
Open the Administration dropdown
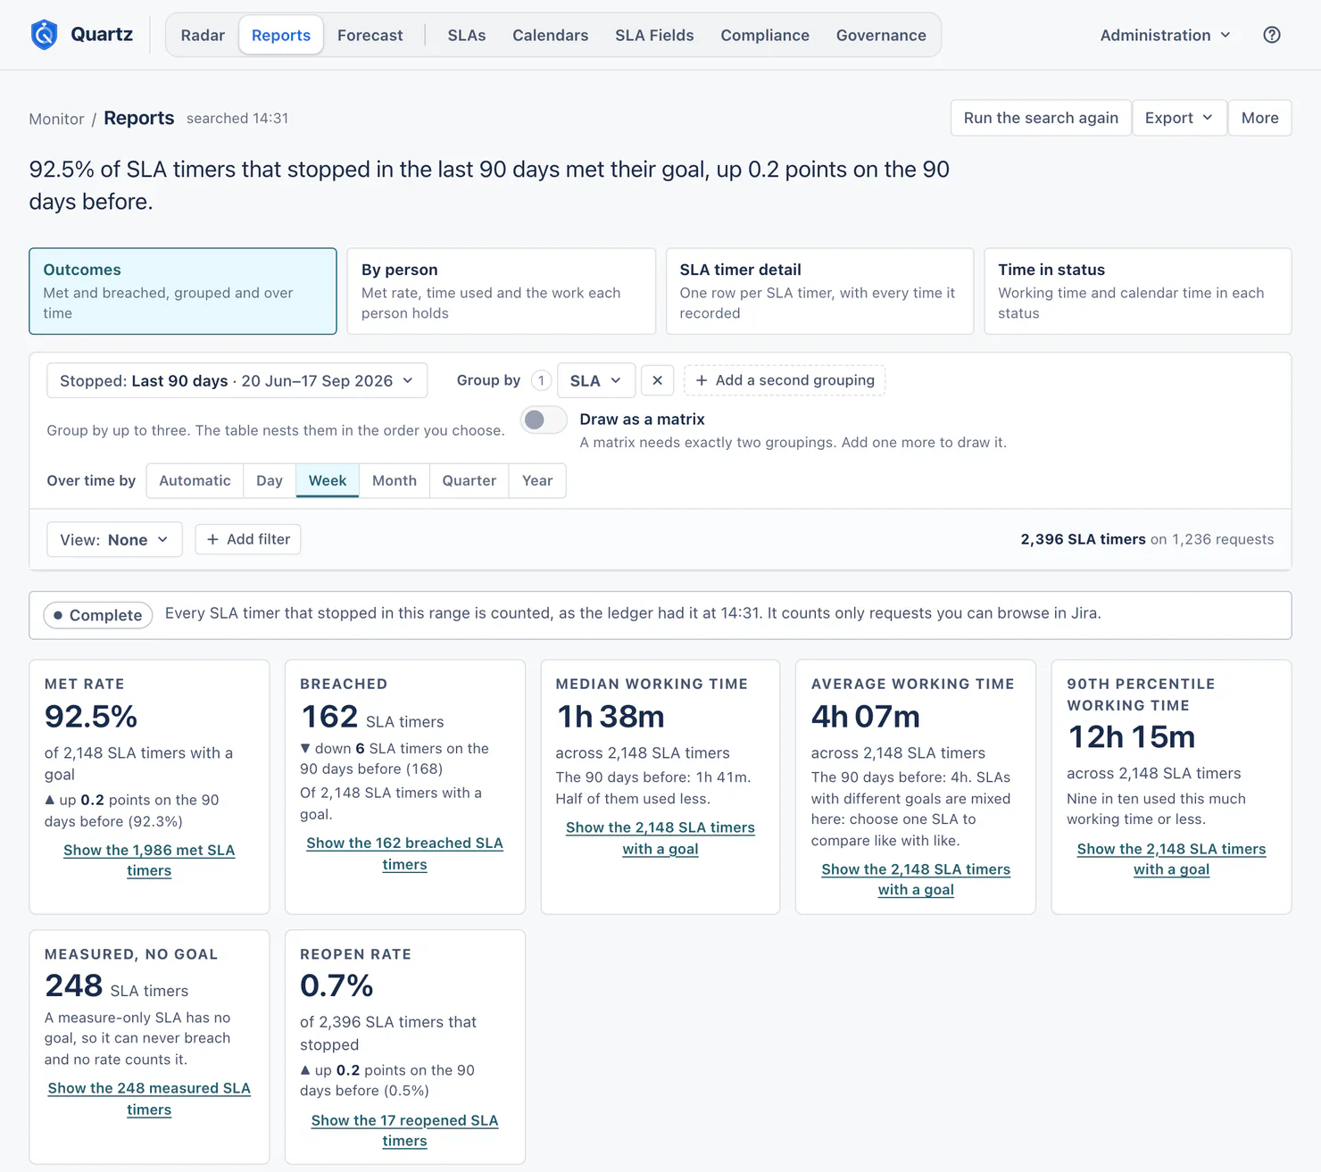point(1165,35)
